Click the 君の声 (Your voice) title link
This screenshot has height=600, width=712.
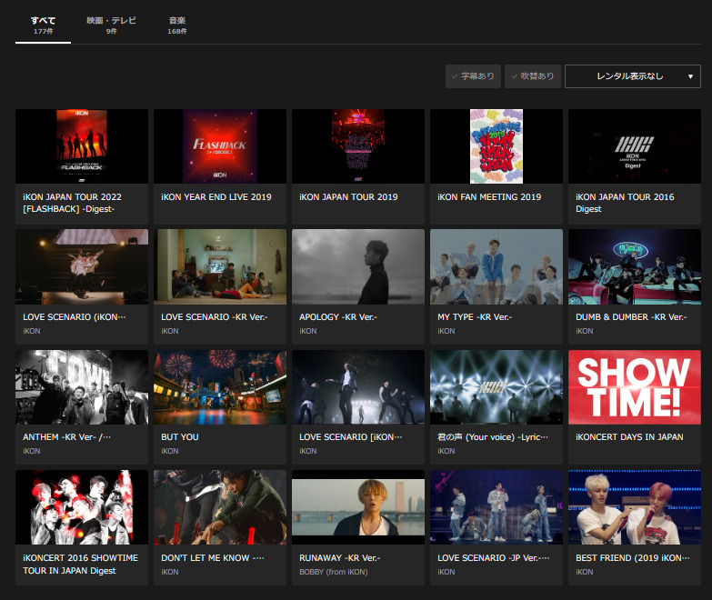pyautogui.click(x=493, y=437)
